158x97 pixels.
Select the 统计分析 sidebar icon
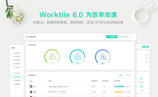pyautogui.click(x=13, y=73)
